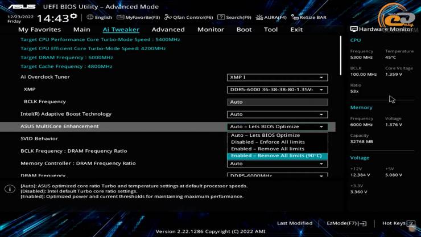Viewport: 421px width, 237px height.
Task: Click the 12/23/2022 date text
Action: pyautogui.click(x=20, y=17)
